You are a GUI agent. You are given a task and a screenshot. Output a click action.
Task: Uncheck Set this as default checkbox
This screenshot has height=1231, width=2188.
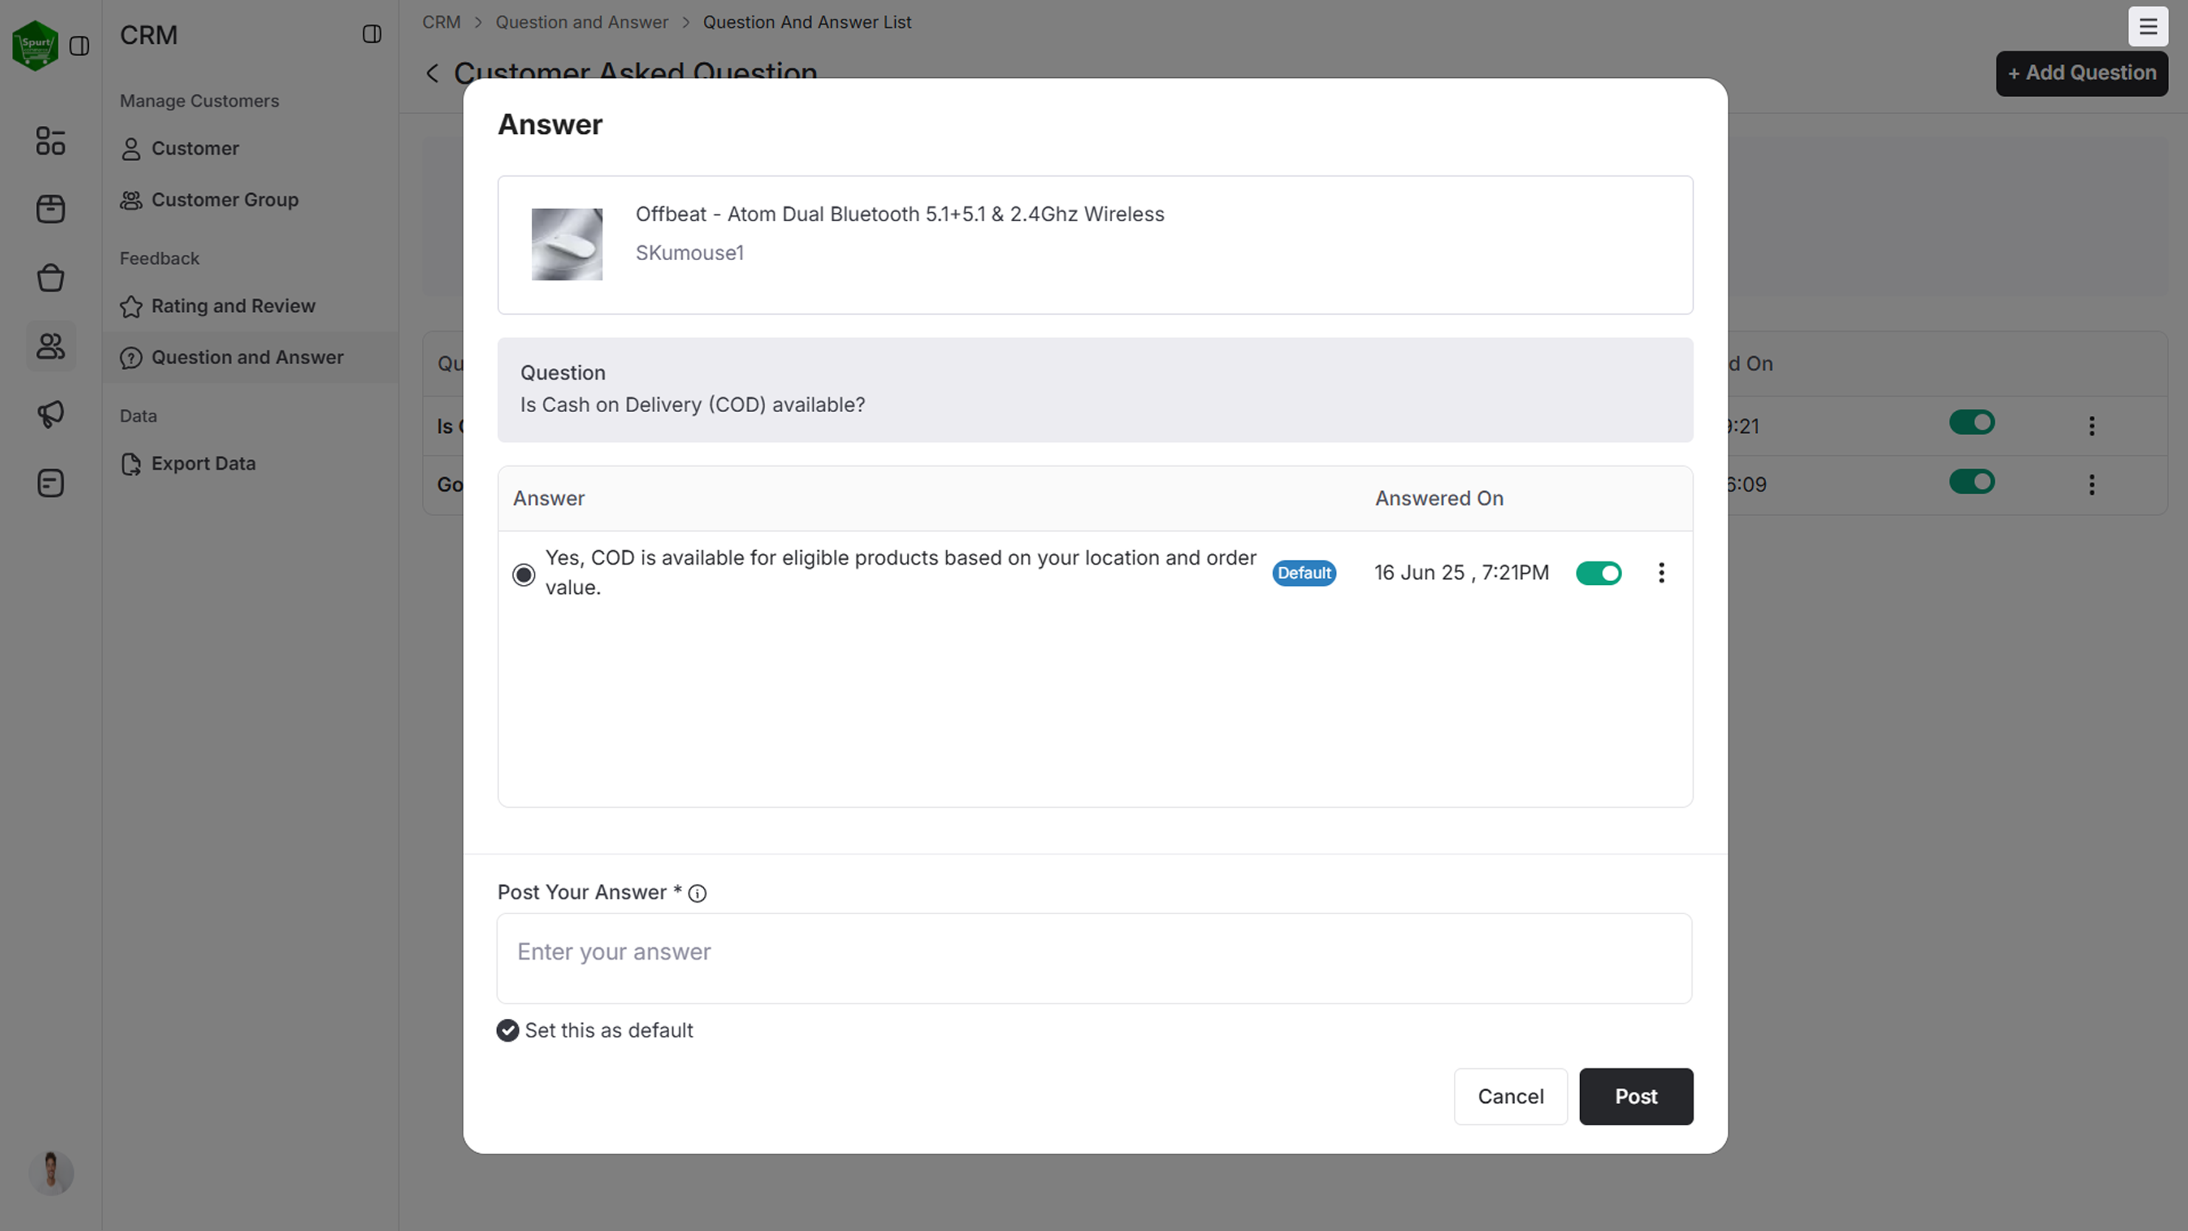508,1030
